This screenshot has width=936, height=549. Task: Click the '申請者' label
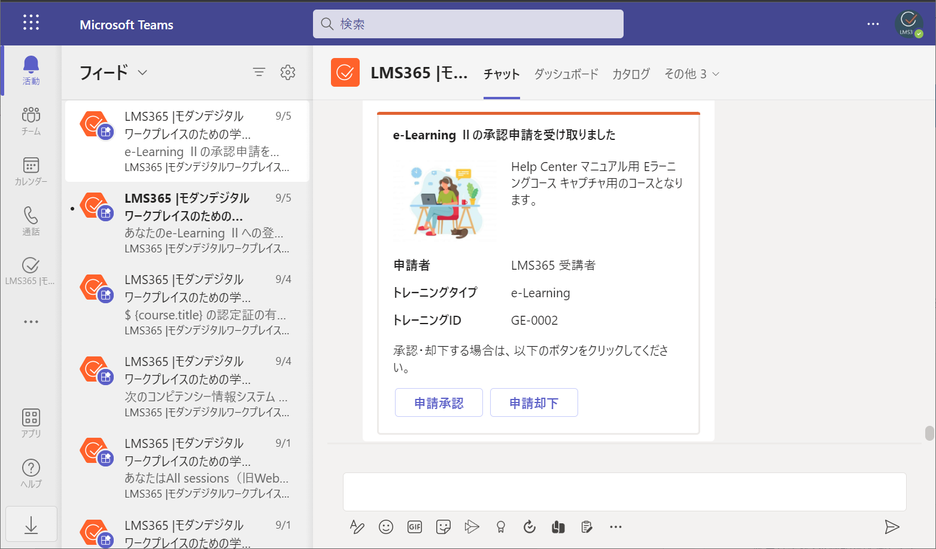coord(412,266)
